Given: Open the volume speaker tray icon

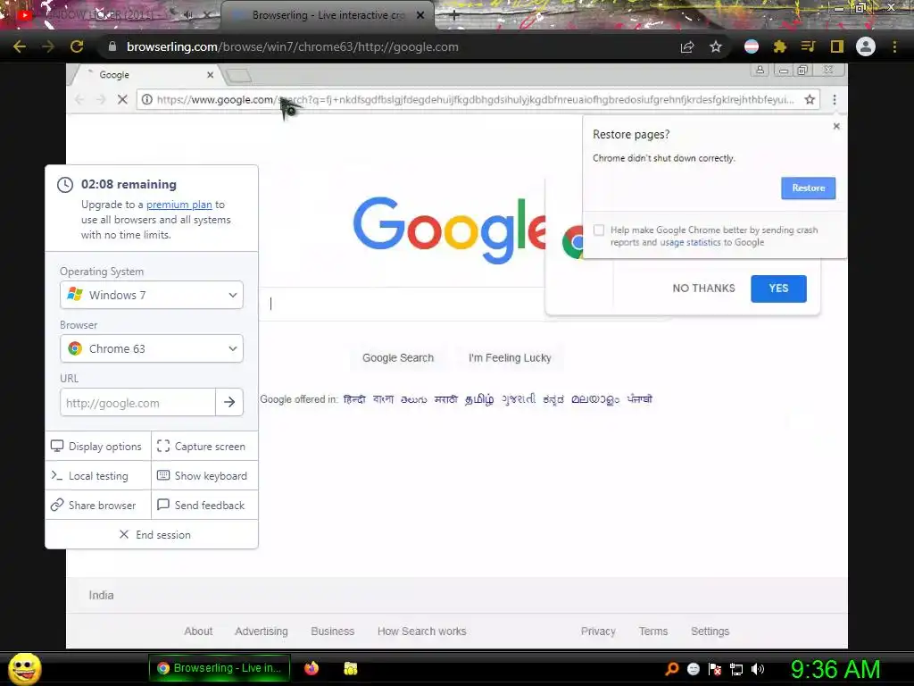Looking at the screenshot, I should coord(757,669).
